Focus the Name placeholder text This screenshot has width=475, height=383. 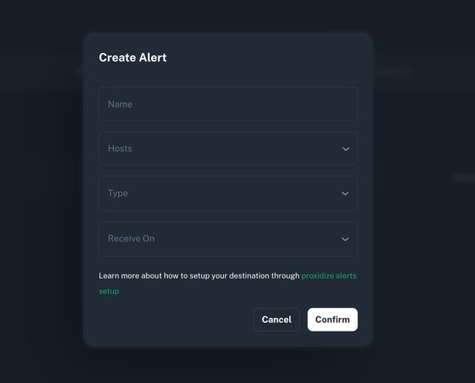coord(120,104)
